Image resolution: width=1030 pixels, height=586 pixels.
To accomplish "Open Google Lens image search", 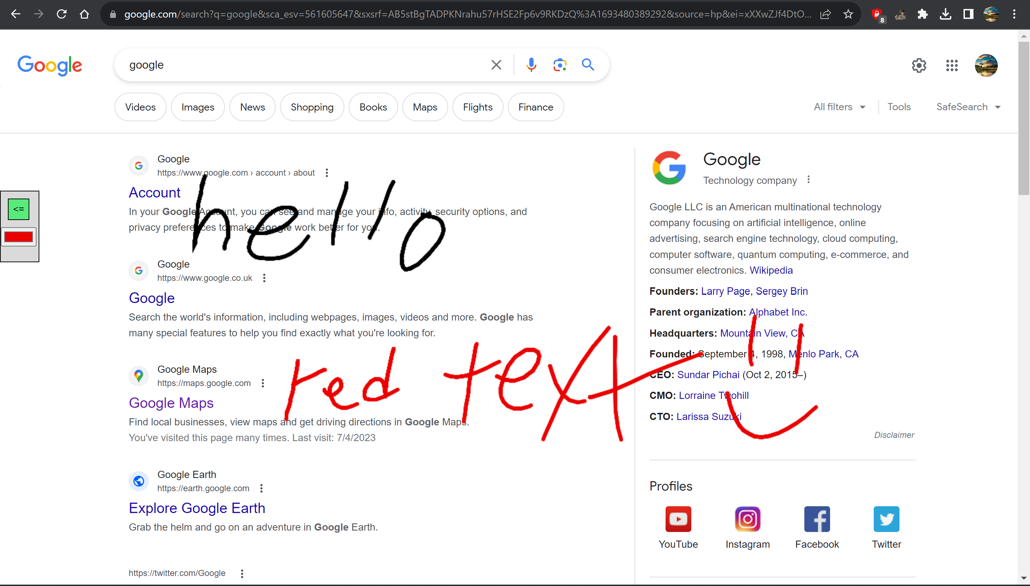I will (x=560, y=65).
